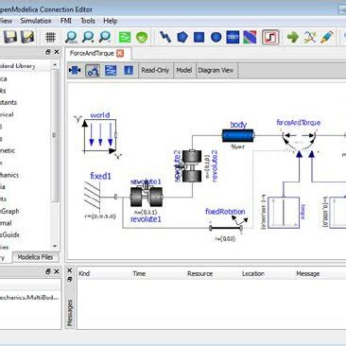The image size is (346, 346).
Task: Click the Location column header
Action: point(253,273)
